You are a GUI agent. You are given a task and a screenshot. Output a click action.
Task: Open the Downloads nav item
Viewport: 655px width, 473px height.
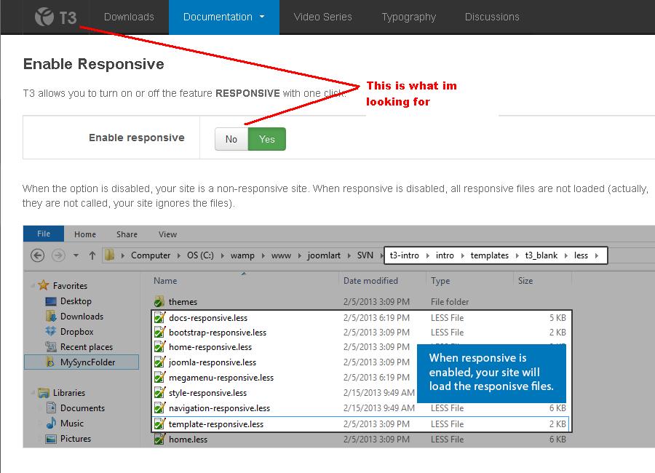(x=129, y=17)
